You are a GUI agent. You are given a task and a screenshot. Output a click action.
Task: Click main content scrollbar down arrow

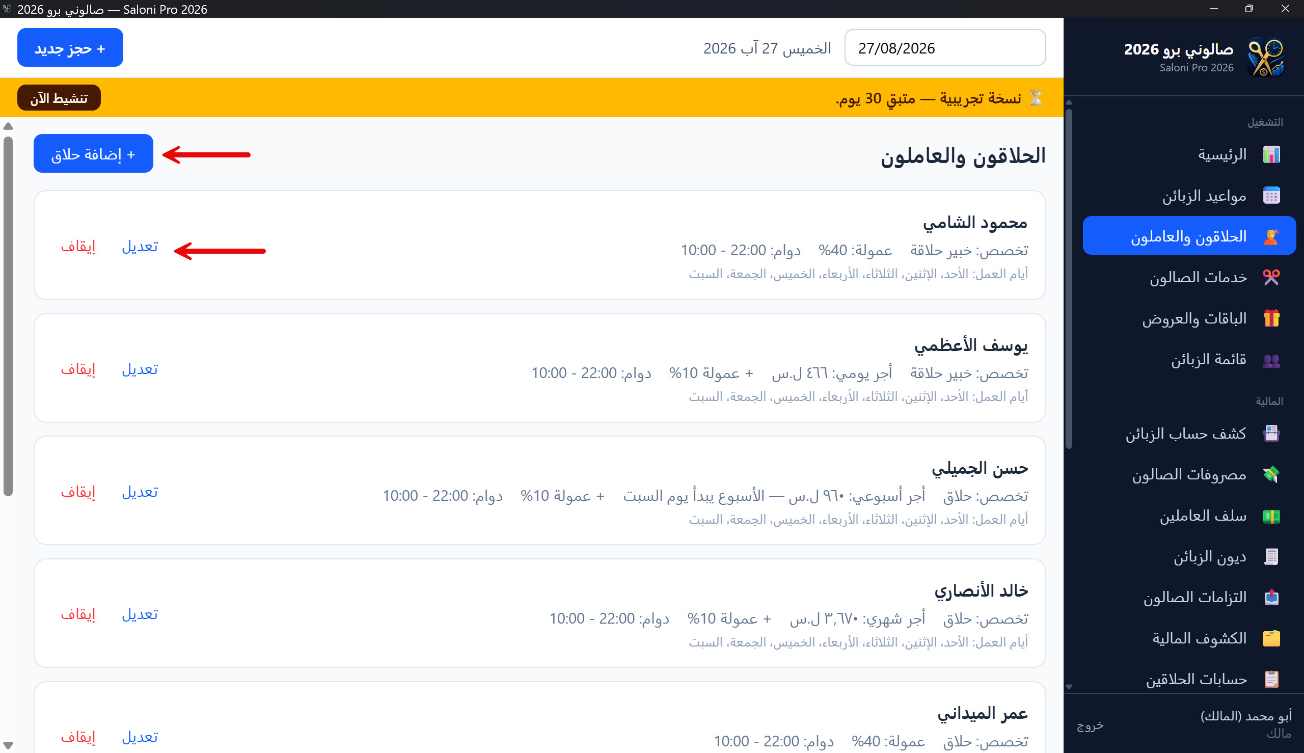point(8,745)
